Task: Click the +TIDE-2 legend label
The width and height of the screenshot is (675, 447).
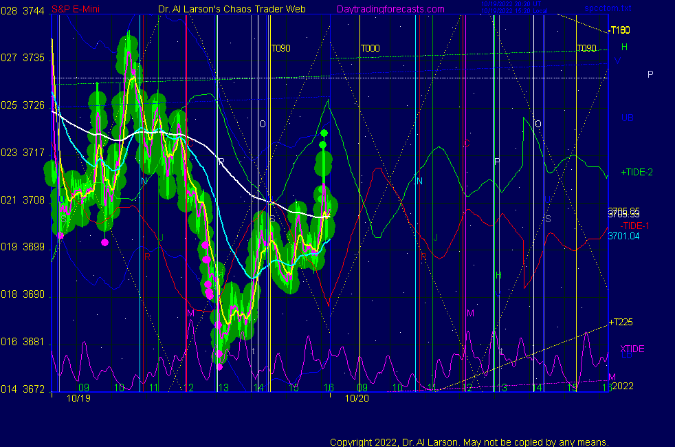Action: [x=637, y=173]
